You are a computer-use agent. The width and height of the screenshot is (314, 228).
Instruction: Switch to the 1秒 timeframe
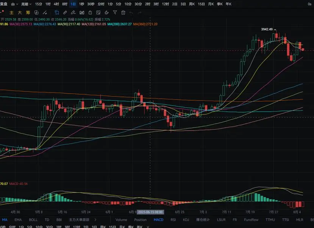[x=81, y=4]
